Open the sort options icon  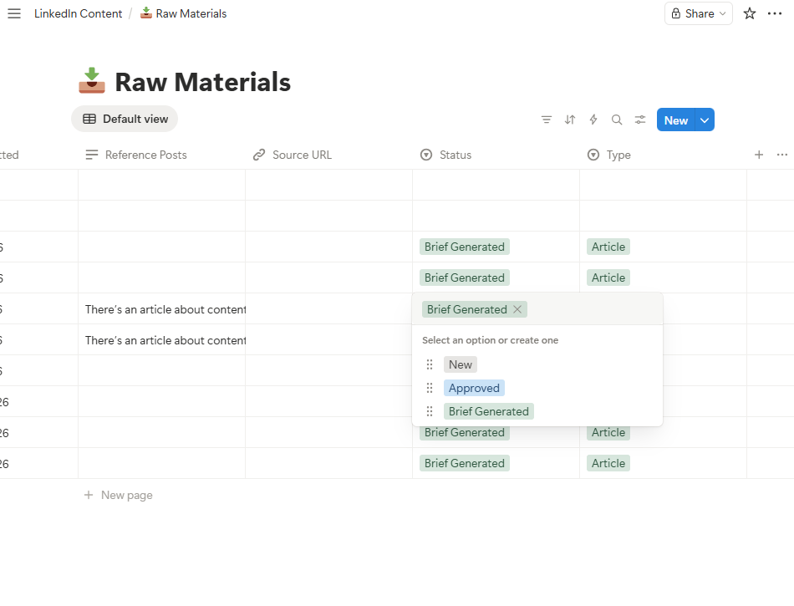pyautogui.click(x=570, y=120)
